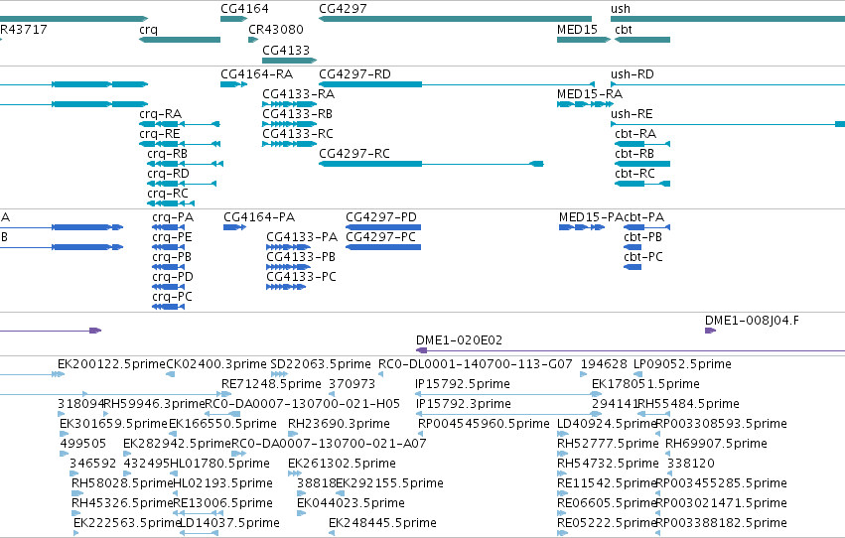Image resolution: width=845 pixels, height=538 pixels.
Task: Select protein CG4297-PC
Action: click(x=380, y=237)
